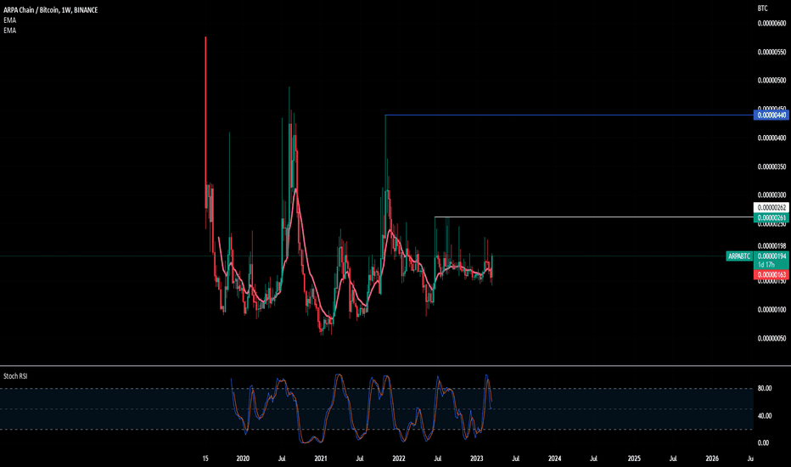
Task: Click the 0.00 level on Stoch RSI scale
Action: 763,442
